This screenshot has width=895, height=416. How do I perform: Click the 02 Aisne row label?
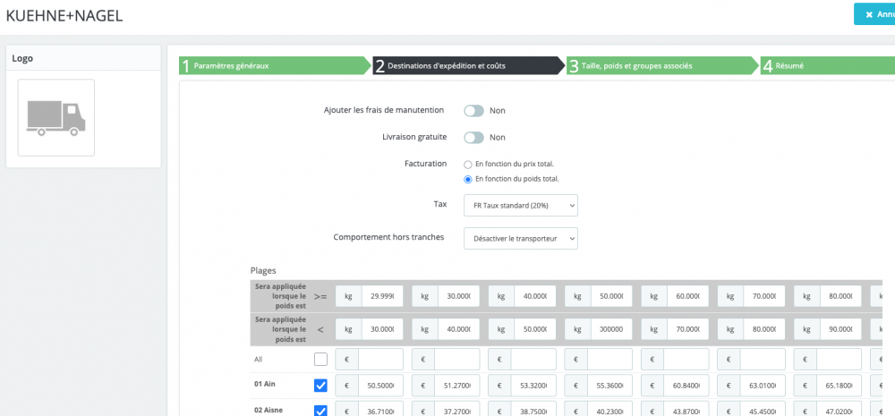click(268, 409)
